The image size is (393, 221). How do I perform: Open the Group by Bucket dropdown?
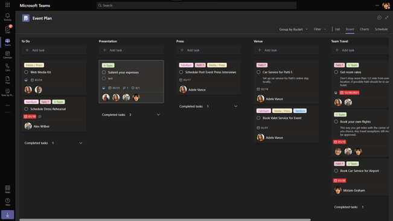point(293,30)
